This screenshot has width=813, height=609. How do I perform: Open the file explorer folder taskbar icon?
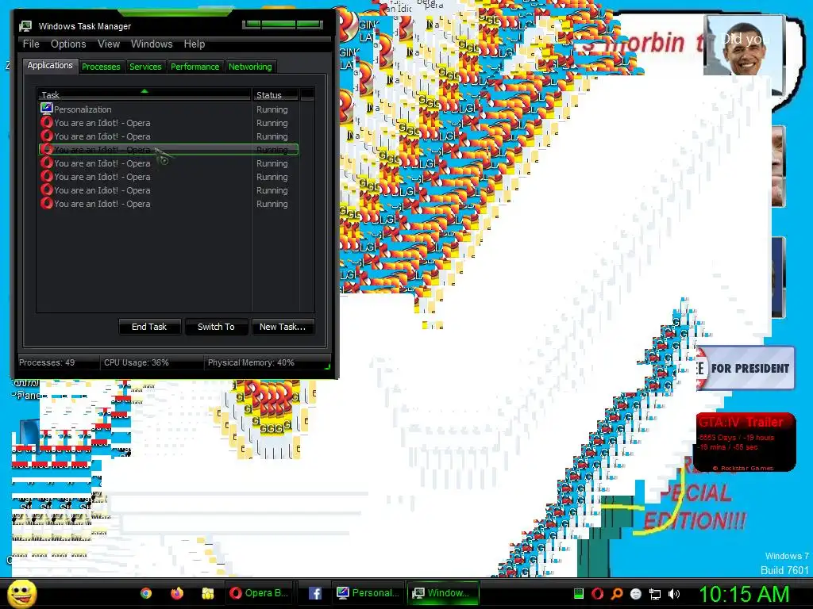[208, 593]
